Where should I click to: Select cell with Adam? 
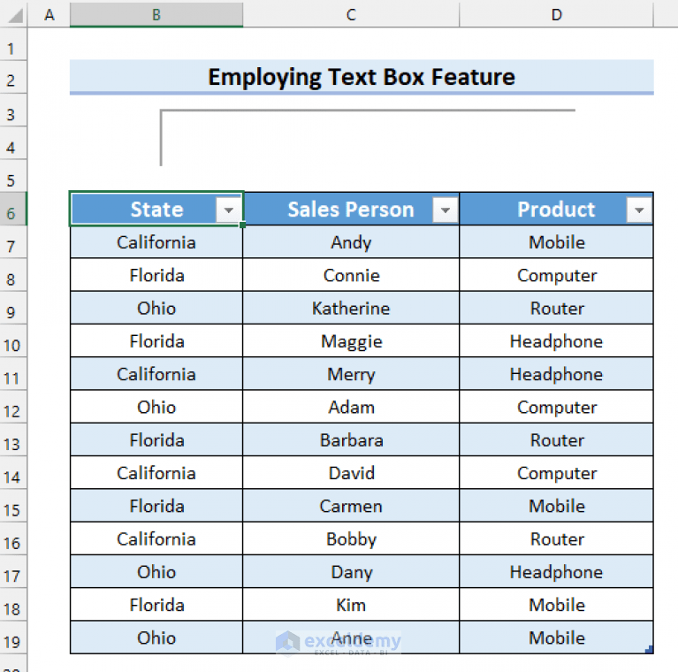[x=351, y=407]
